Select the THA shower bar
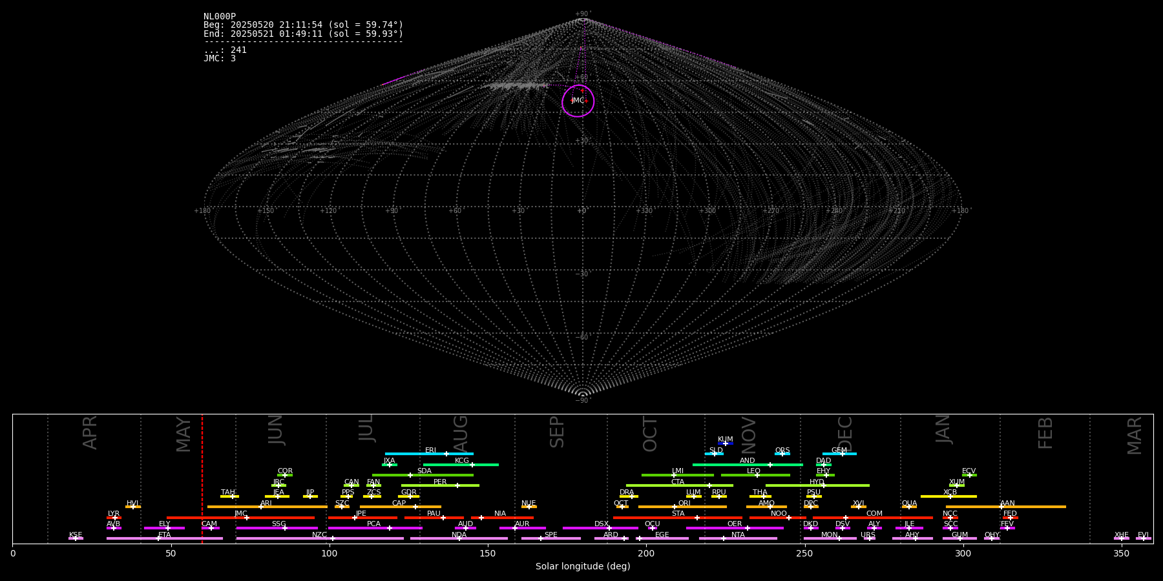The width and height of the screenshot is (1163, 581). click(x=760, y=496)
